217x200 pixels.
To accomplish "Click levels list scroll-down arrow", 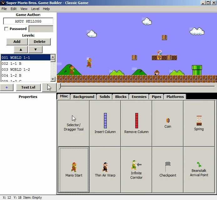I will point(53,79).
